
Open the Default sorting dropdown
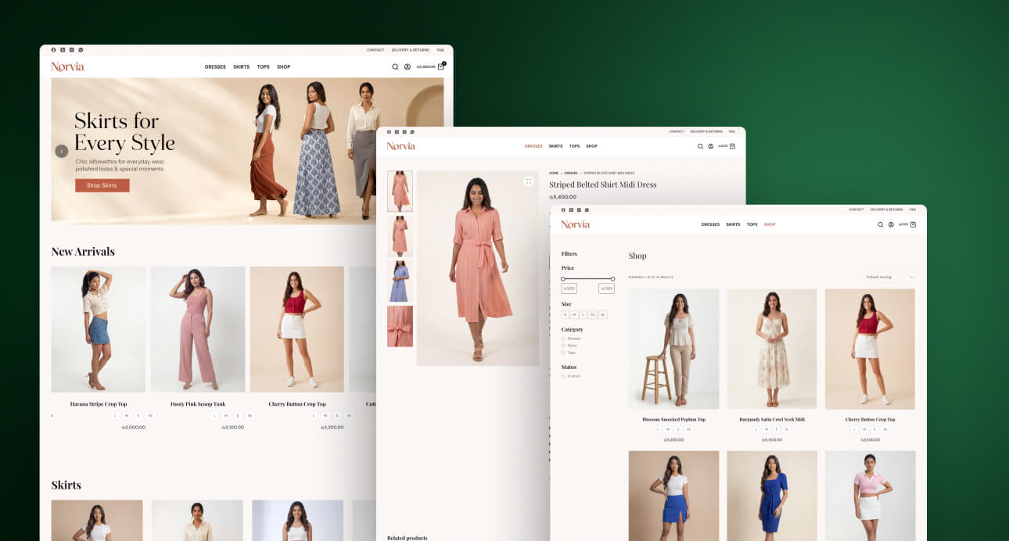(x=889, y=277)
